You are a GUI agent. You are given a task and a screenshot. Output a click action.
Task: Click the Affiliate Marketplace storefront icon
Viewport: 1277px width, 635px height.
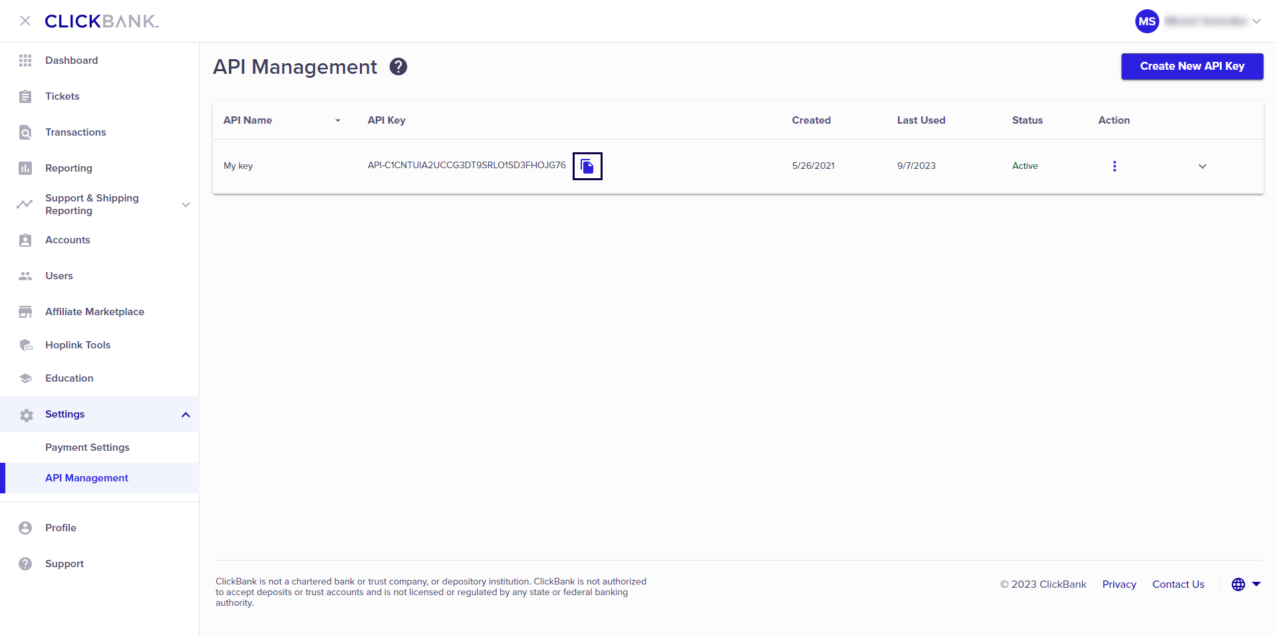tap(25, 312)
